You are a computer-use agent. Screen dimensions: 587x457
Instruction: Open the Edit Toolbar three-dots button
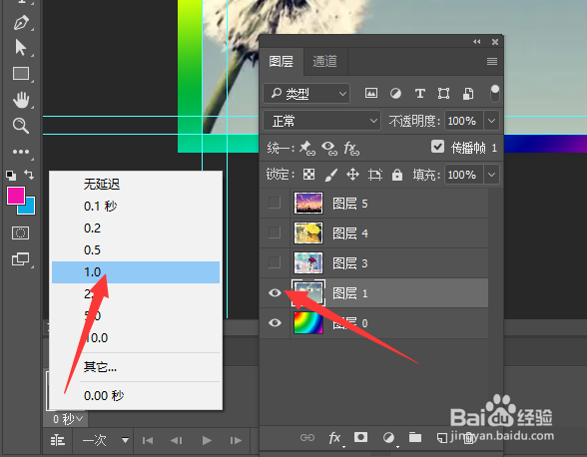[21, 152]
